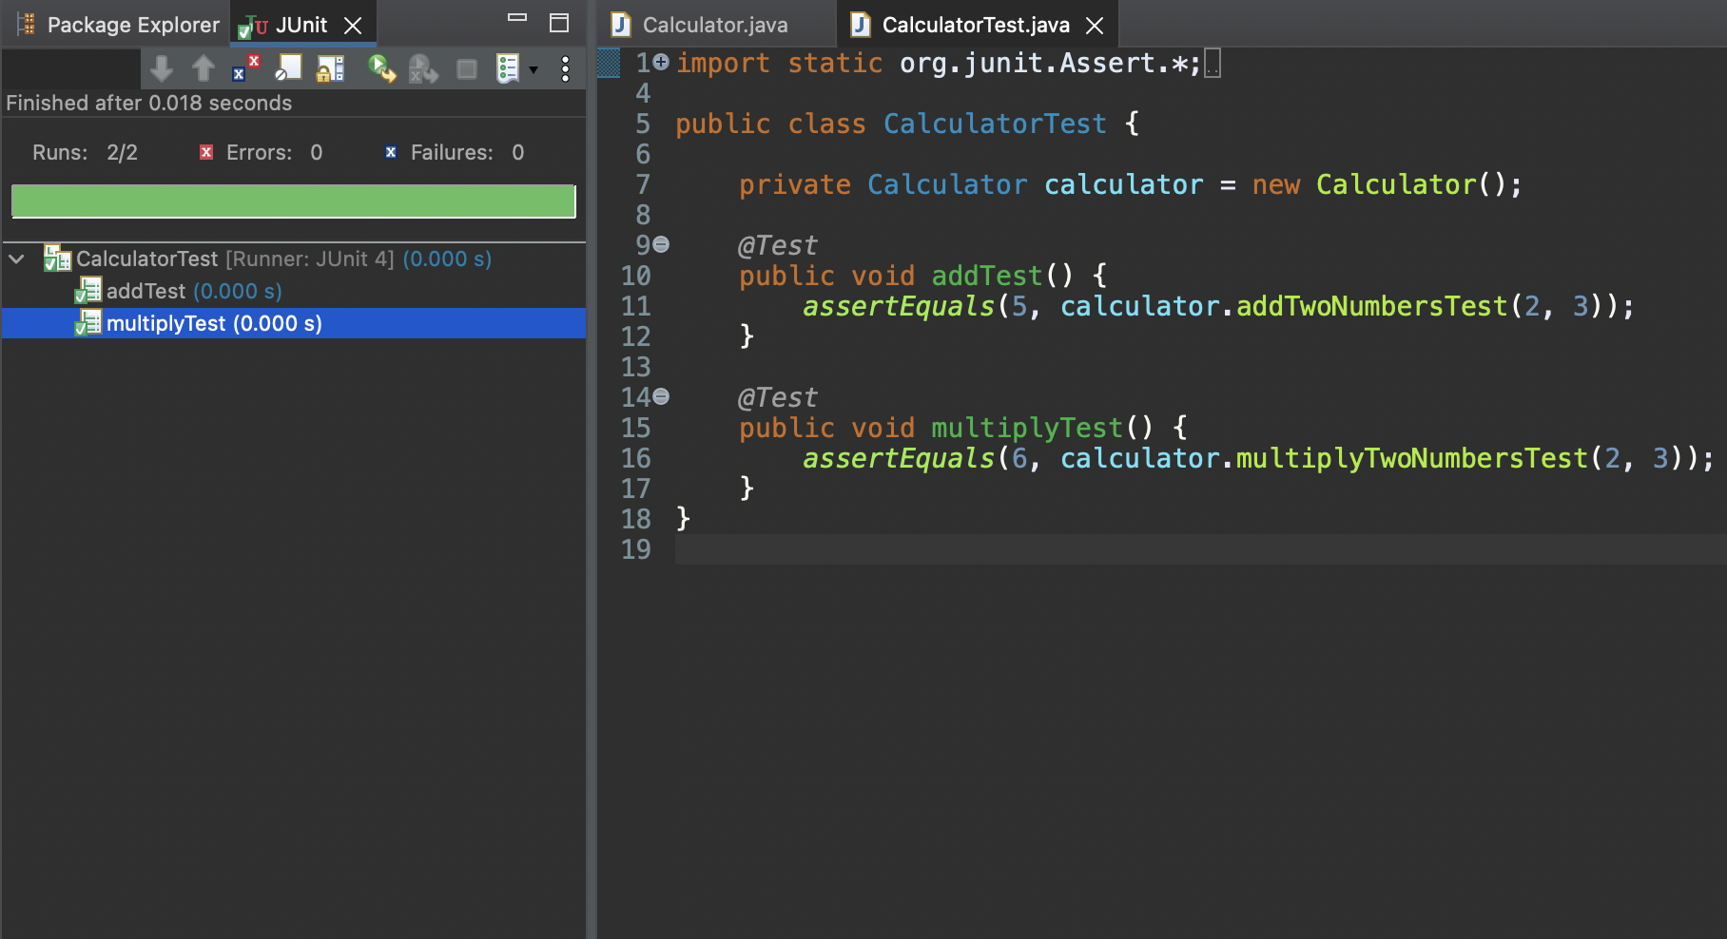Rerun test with green play icon

tap(381, 68)
